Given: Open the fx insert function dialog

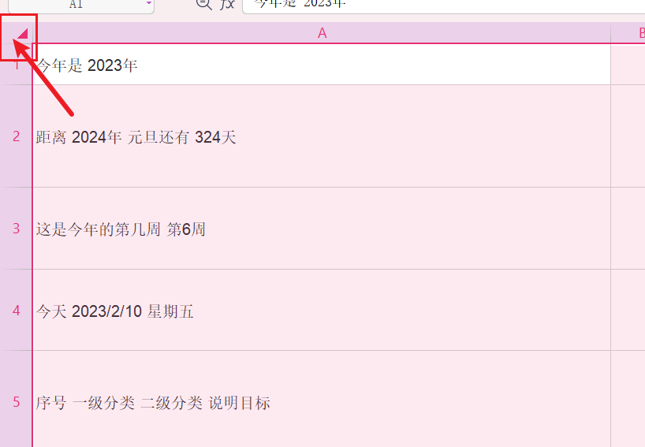Looking at the screenshot, I should (227, 4).
